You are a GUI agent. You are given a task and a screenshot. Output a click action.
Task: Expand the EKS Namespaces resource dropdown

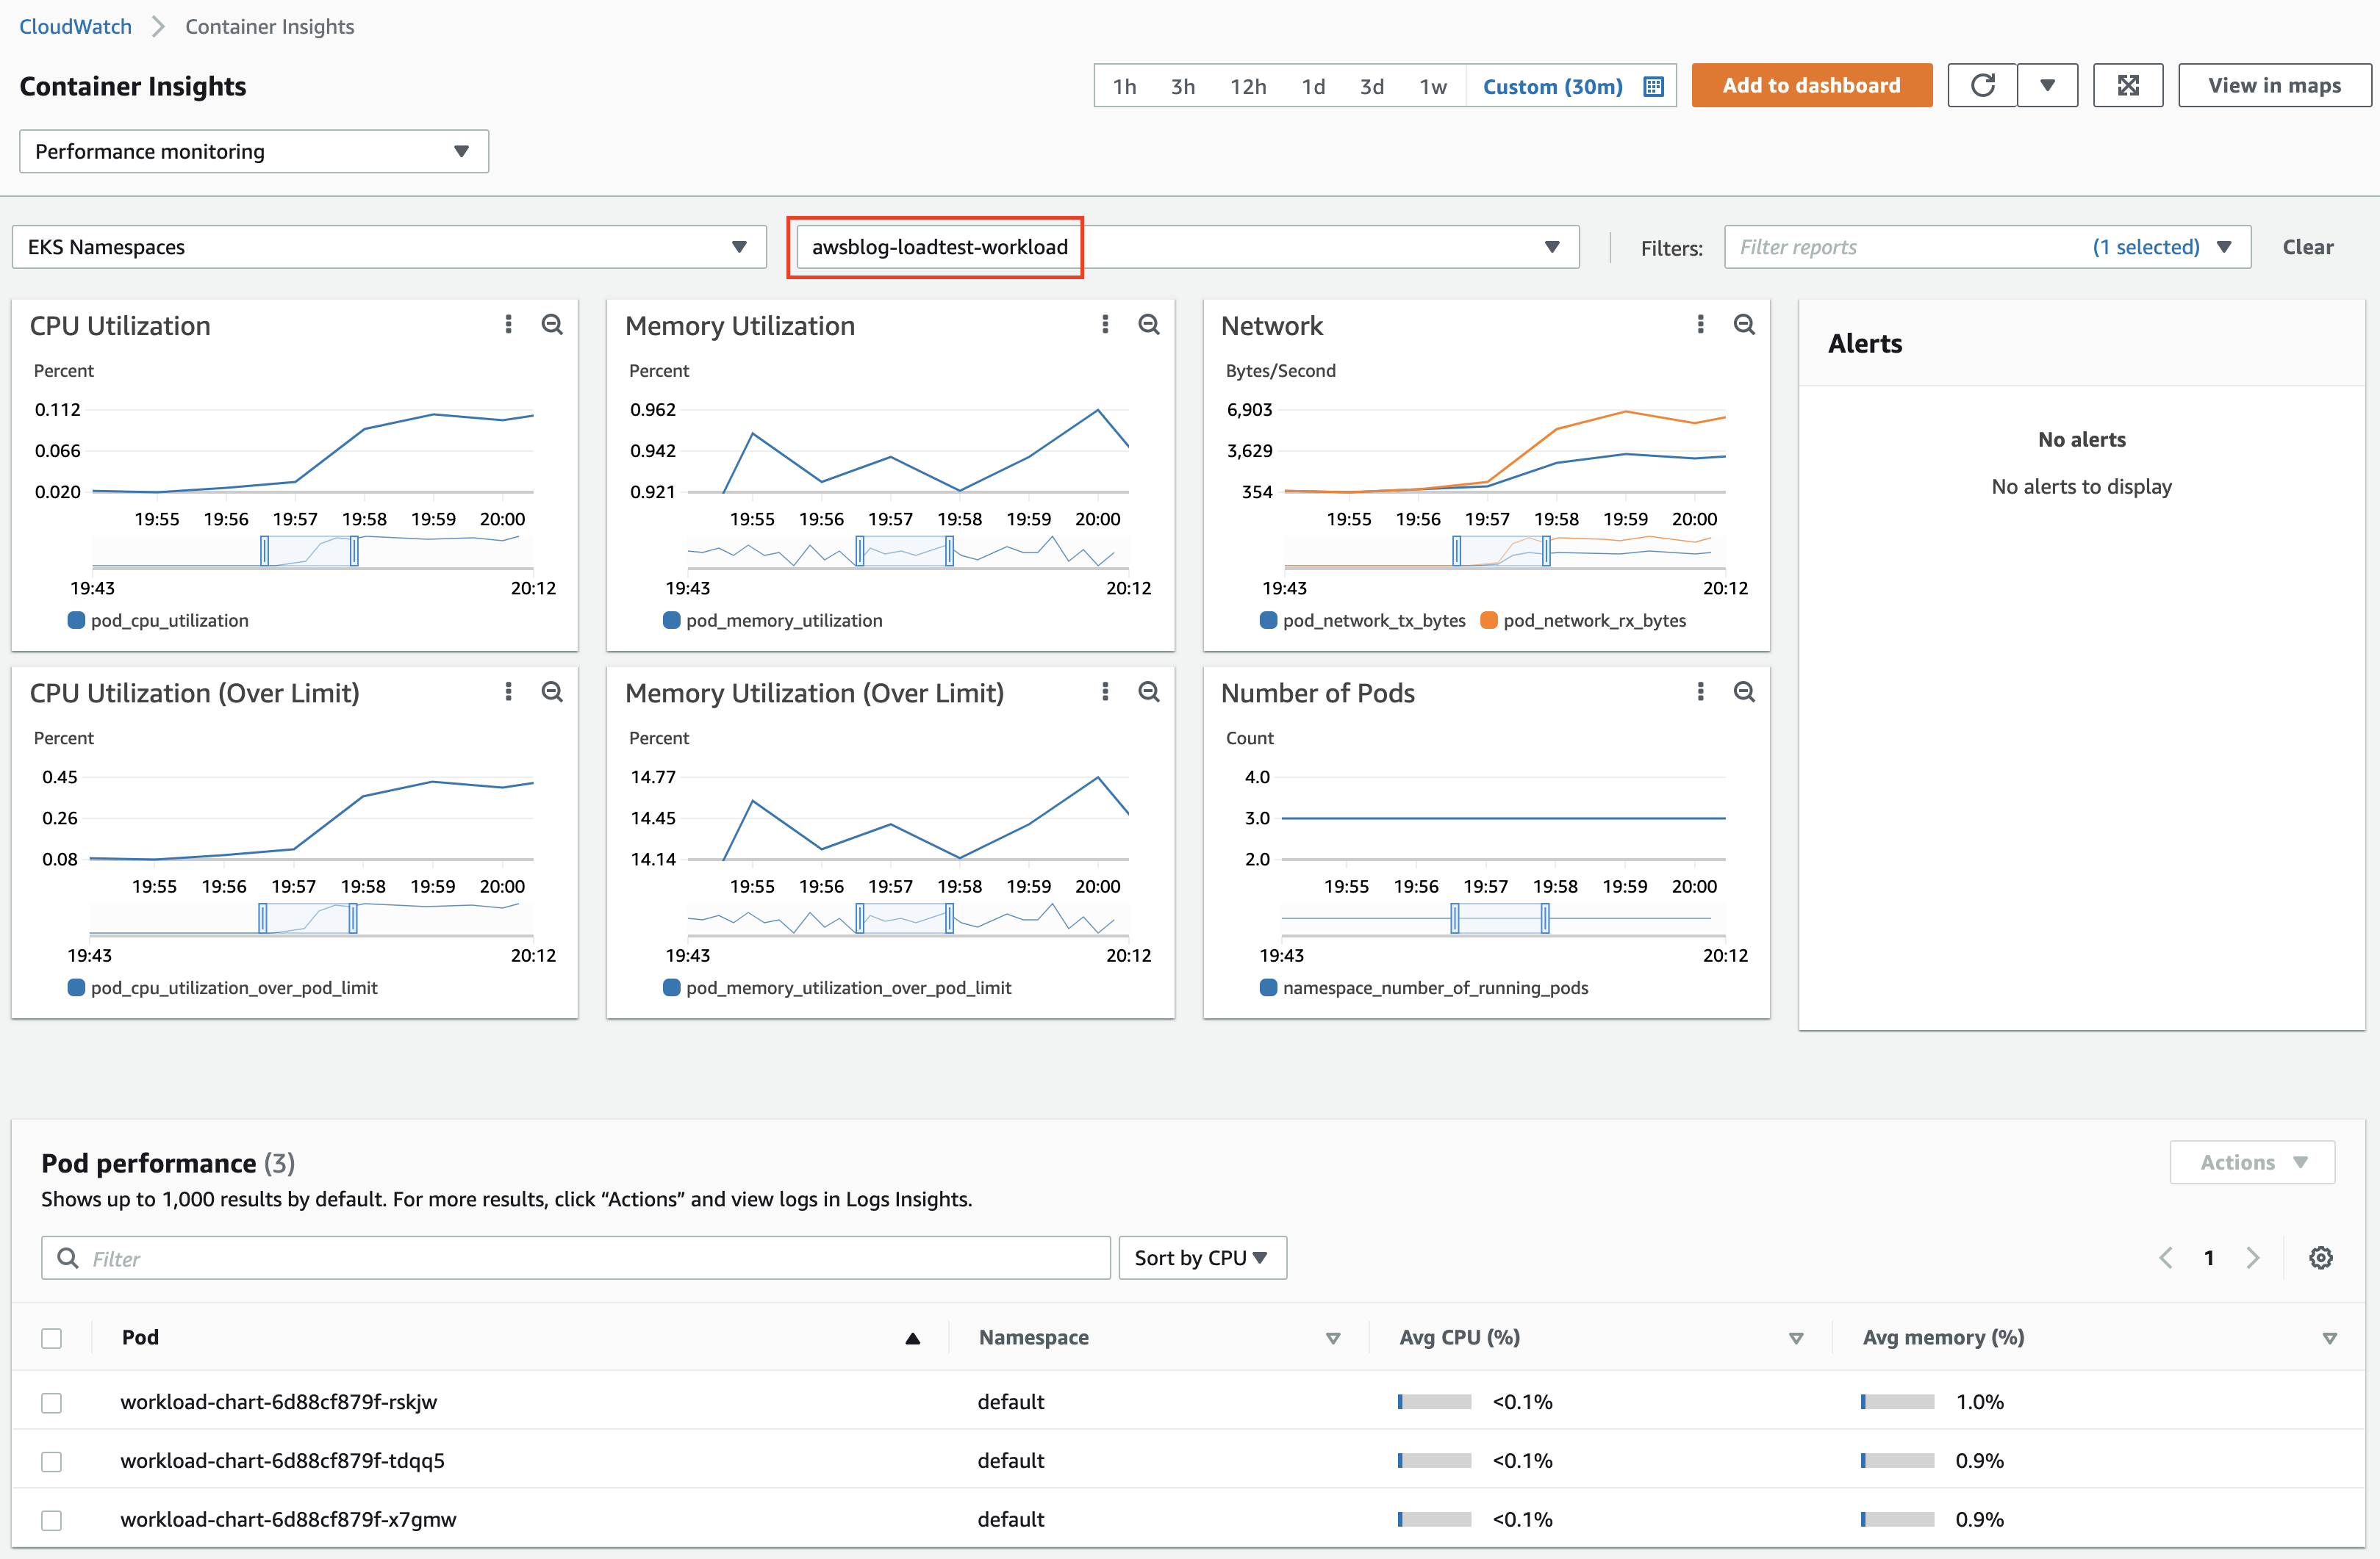[388, 247]
